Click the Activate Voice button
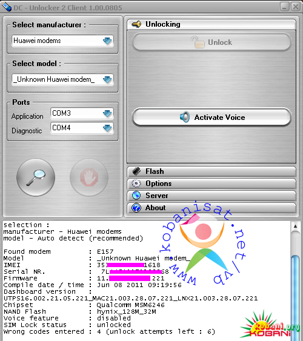The height and width of the screenshot is (341, 303). tap(211, 117)
